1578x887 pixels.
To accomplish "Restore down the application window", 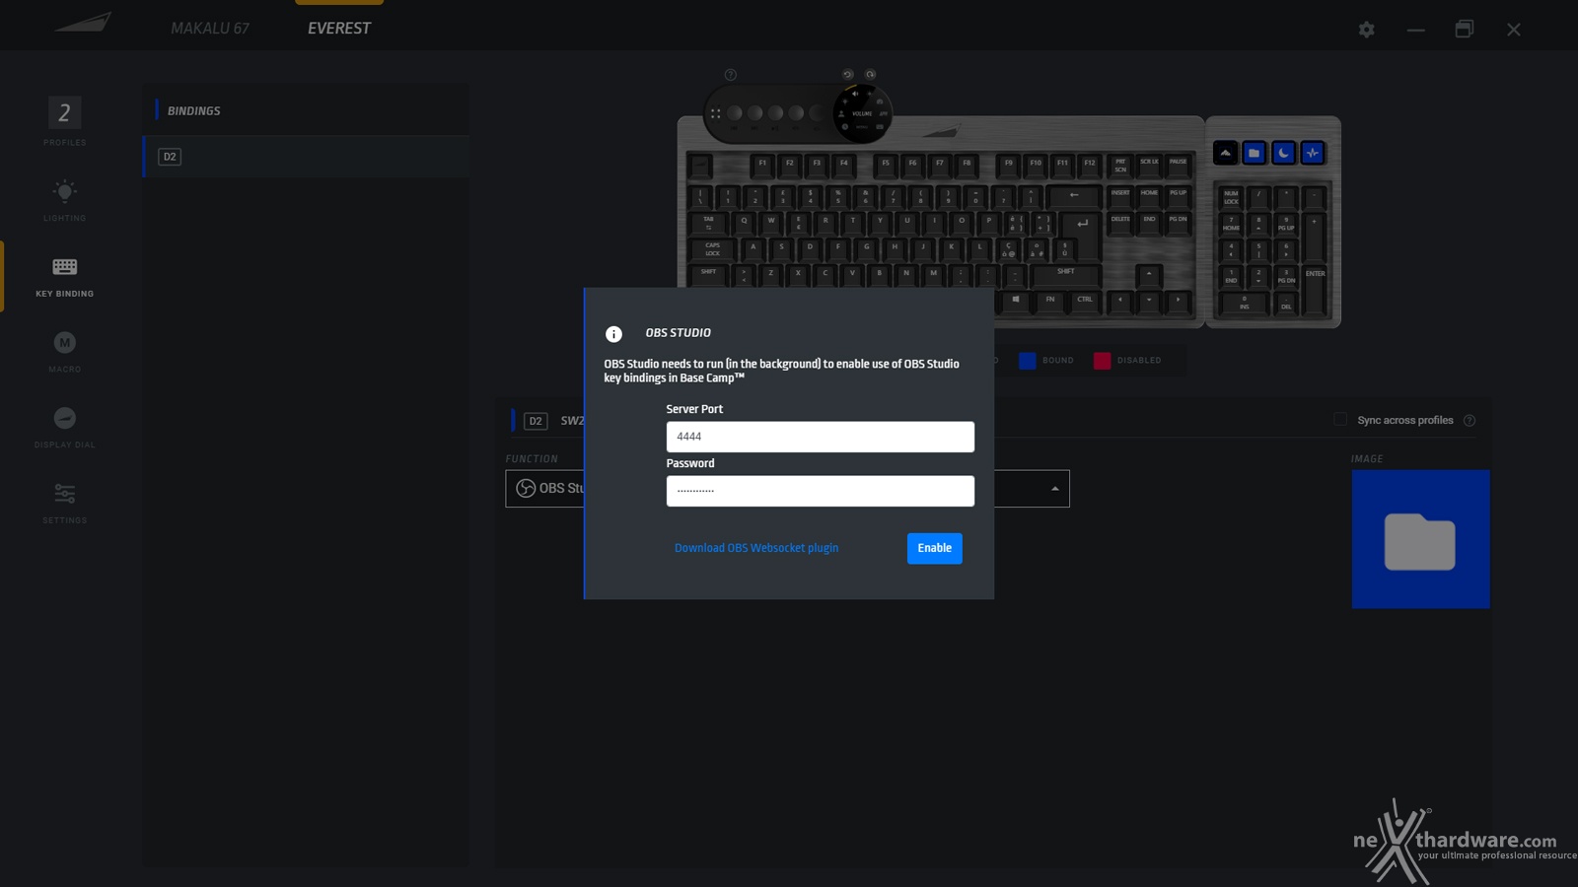I will point(1465,30).
